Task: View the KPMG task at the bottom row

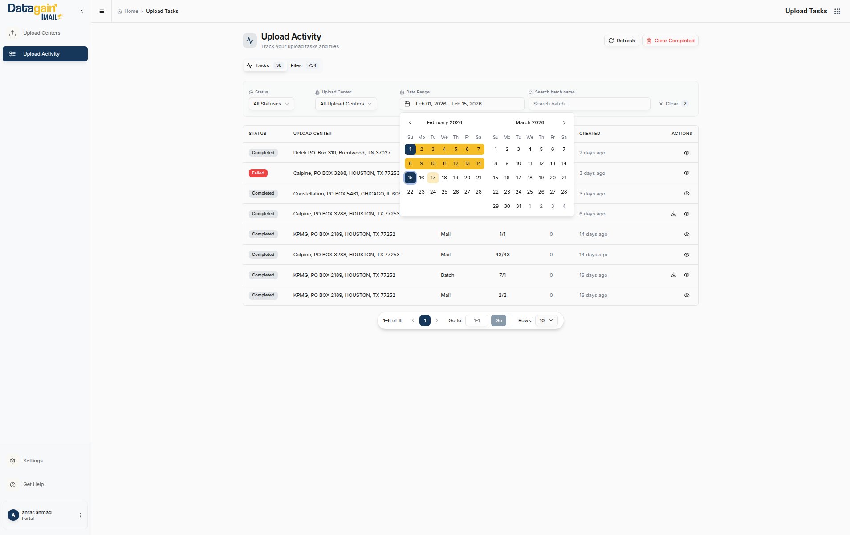Action: (x=687, y=296)
